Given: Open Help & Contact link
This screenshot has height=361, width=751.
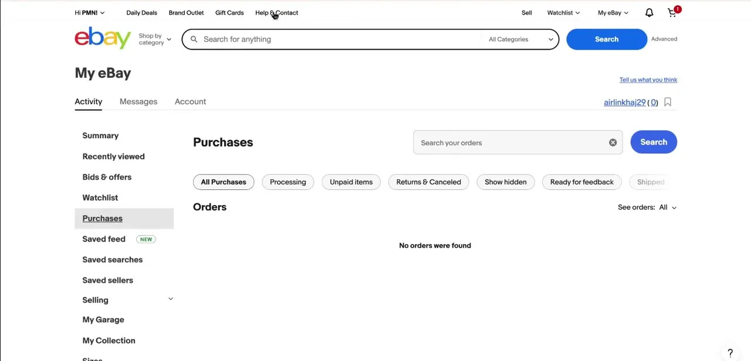Looking at the screenshot, I should (276, 12).
